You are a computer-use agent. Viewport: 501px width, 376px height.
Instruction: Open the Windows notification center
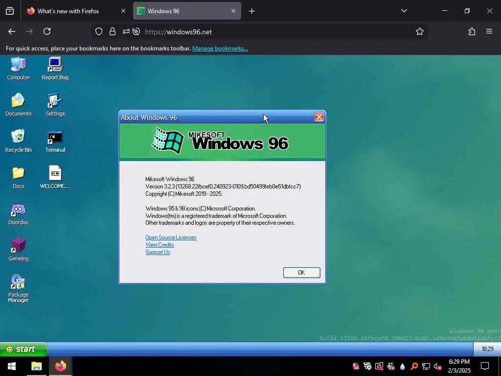coord(485,366)
